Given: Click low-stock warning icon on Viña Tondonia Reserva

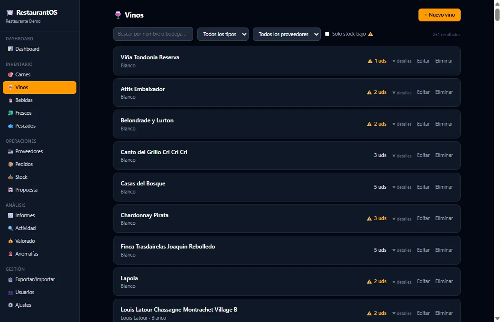Looking at the screenshot, I should [x=370, y=61].
